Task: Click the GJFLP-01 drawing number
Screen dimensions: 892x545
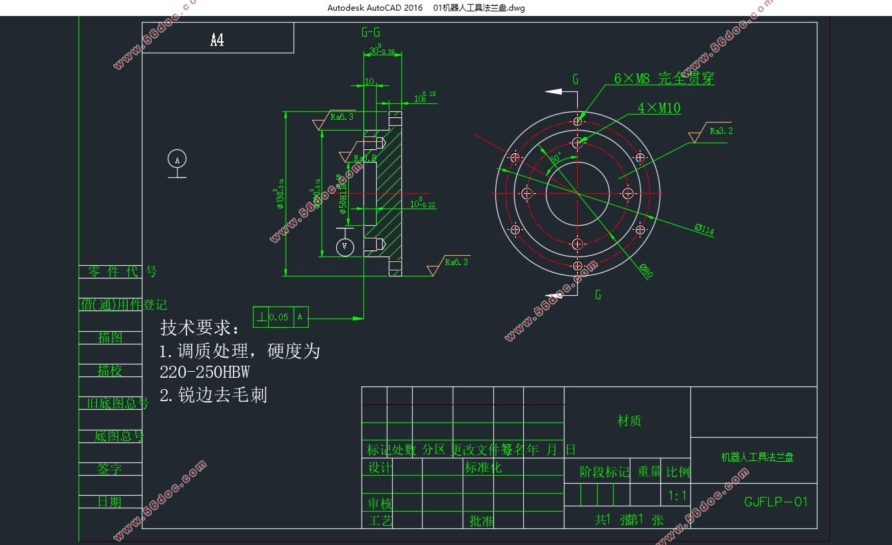Action: pyautogui.click(x=776, y=502)
